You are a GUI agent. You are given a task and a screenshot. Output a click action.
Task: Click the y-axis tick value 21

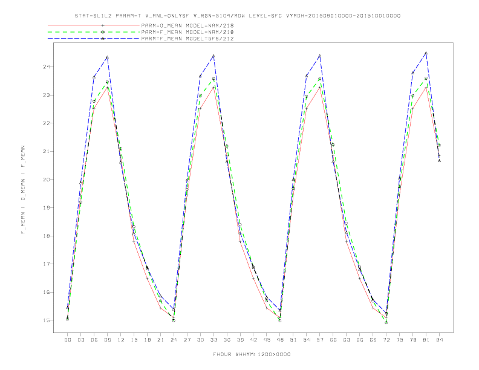[x=47, y=151]
